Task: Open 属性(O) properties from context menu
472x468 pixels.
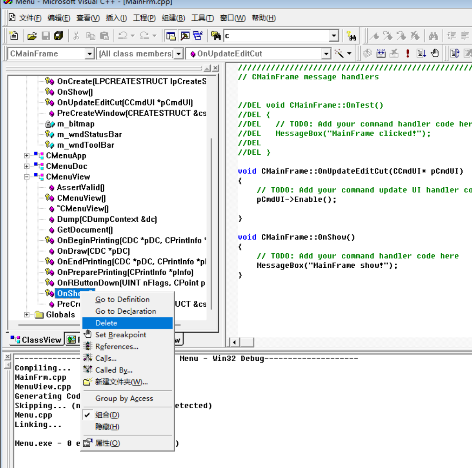Action: point(128,443)
